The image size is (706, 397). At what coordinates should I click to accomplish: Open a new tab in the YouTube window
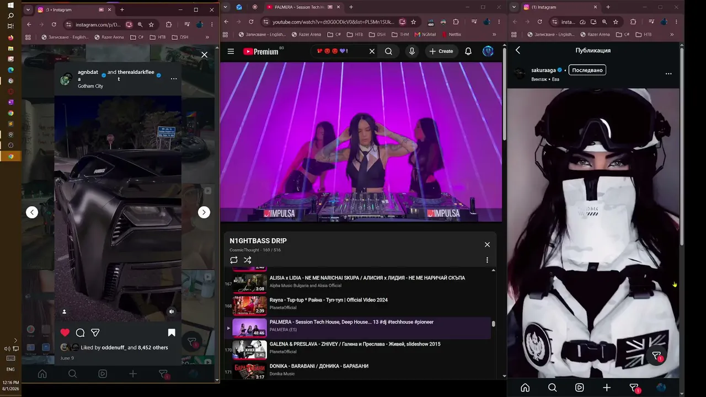(351, 7)
